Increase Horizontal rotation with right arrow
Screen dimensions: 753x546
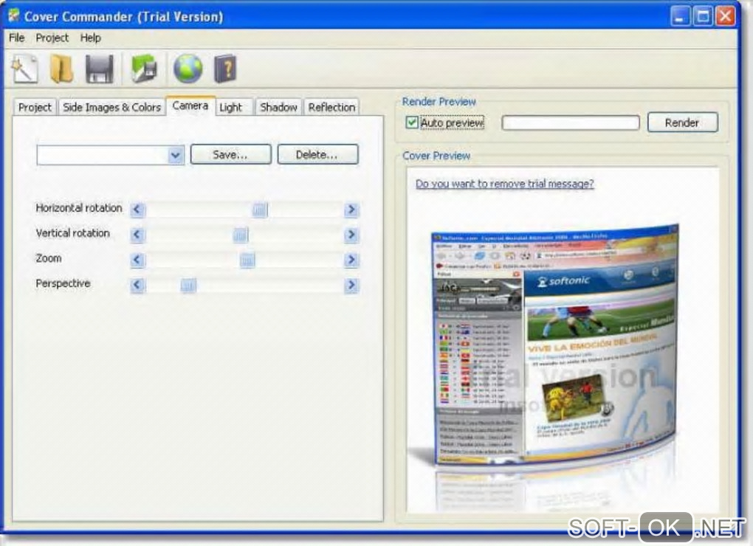[351, 210]
